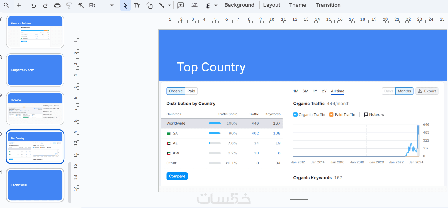
Task: Select the 6M time range tab
Action: pyautogui.click(x=306, y=91)
